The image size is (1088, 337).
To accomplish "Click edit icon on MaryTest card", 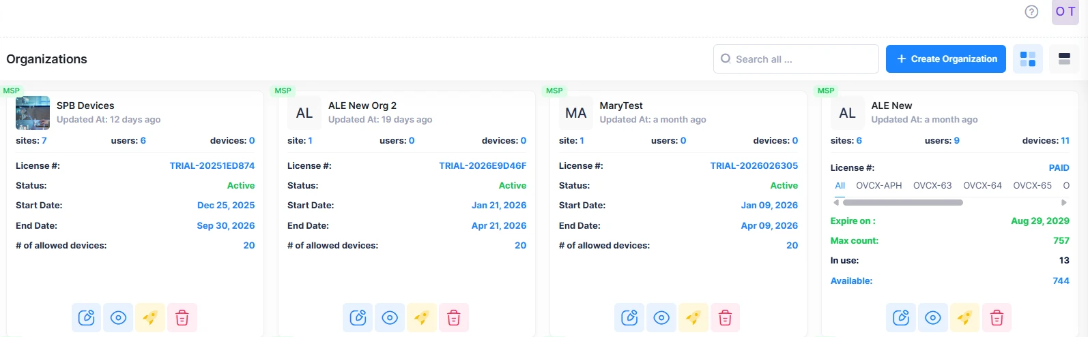I will pos(629,318).
